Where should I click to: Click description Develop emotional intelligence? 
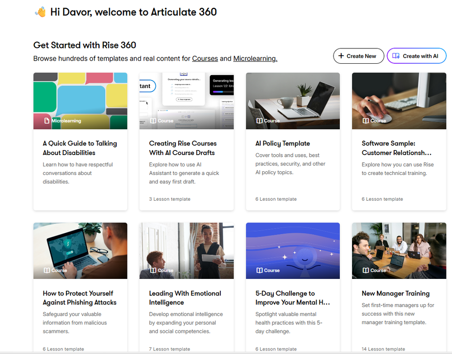pos(186,323)
